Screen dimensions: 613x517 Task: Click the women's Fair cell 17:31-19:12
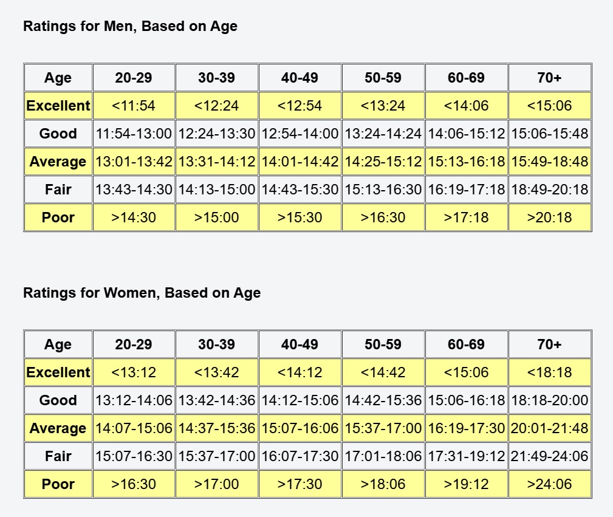tap(466, 456)
